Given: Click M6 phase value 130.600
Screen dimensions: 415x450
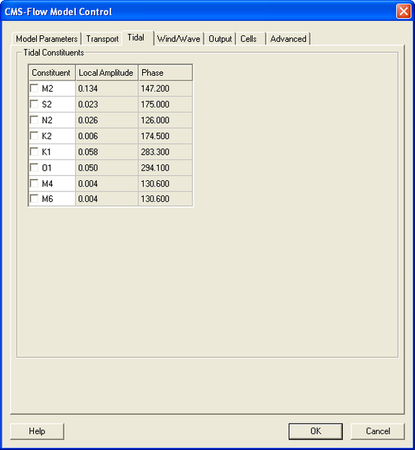Looking at the screenshot, I should (x=165, y=198).
